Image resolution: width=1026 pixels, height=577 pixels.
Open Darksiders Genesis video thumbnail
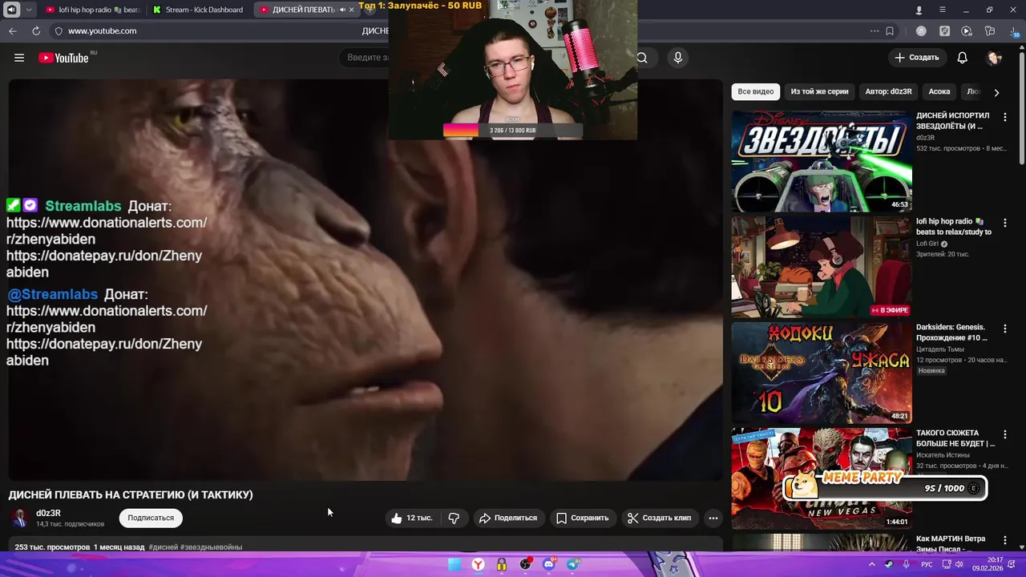tap(822, 373)
